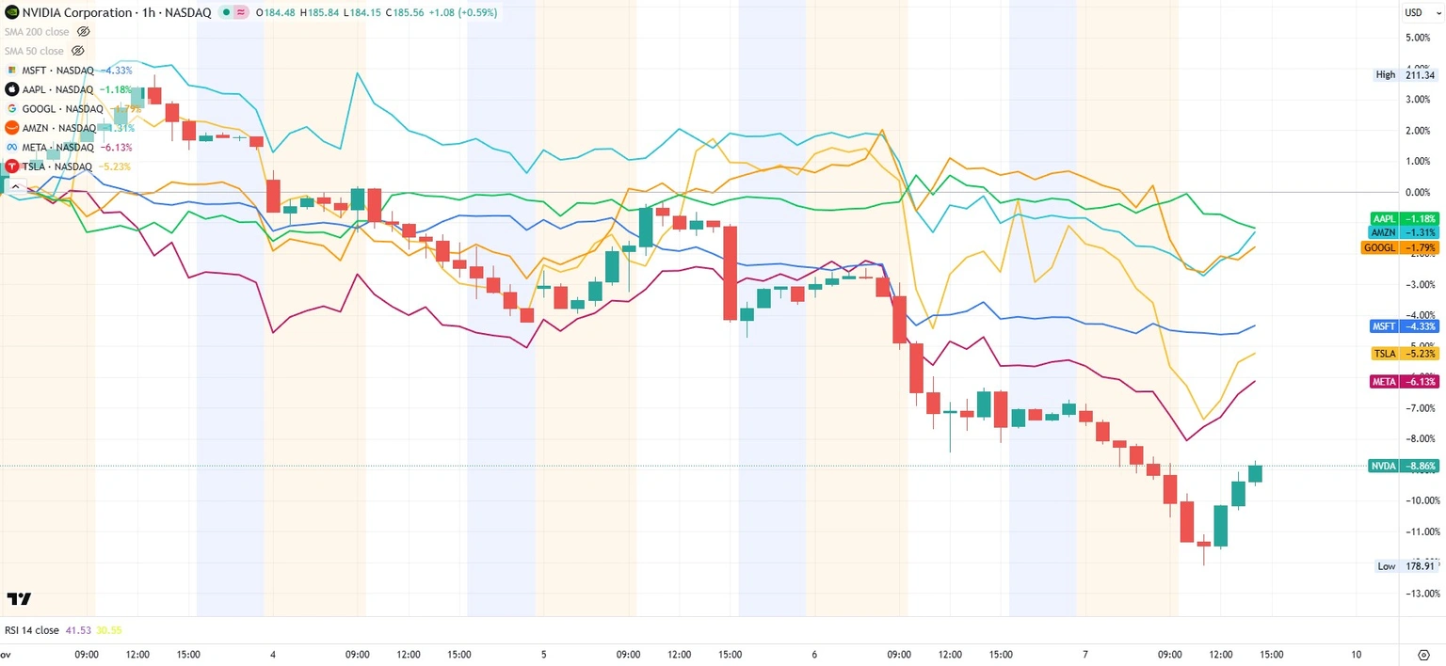The width and height of the screenshot is (1446, 666).
Task: Click the NVIDIA logo in the chart legend
Action: coord(12,11)
